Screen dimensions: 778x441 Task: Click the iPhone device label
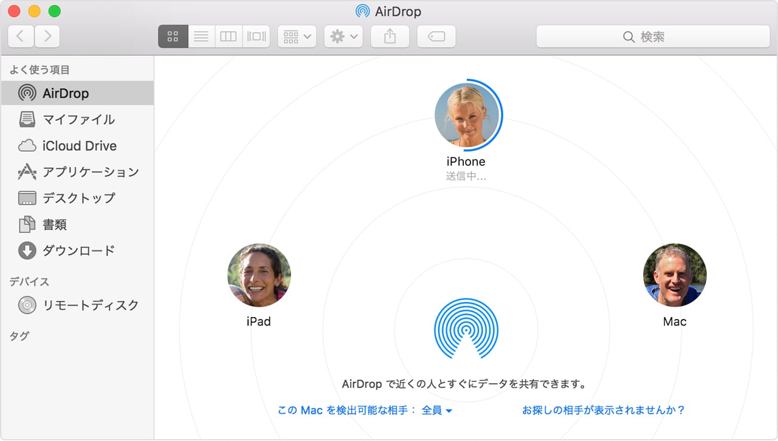tap(466, 162)
